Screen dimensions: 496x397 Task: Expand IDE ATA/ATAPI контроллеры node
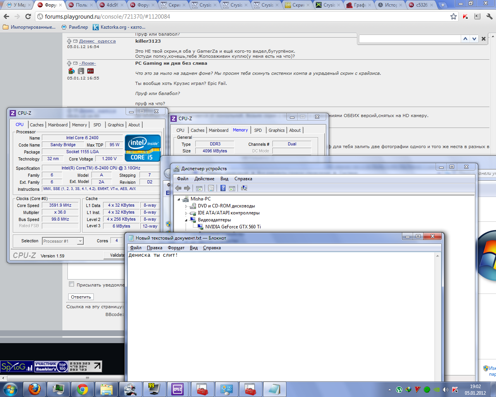point(186,213)
